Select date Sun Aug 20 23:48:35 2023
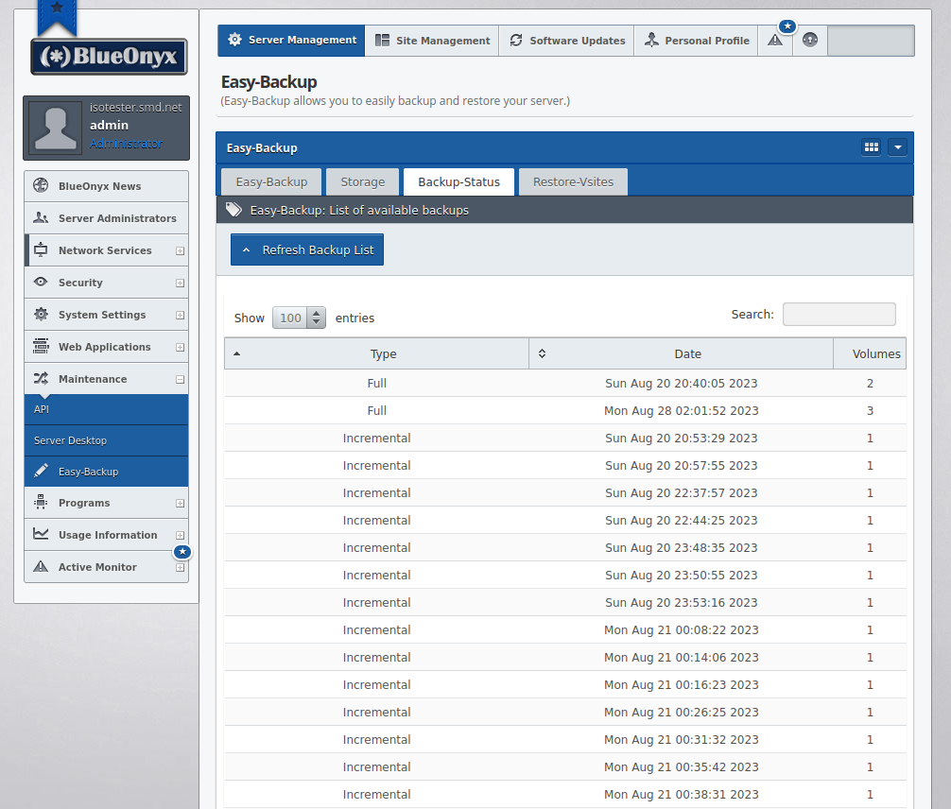 [x=681, y=547]
